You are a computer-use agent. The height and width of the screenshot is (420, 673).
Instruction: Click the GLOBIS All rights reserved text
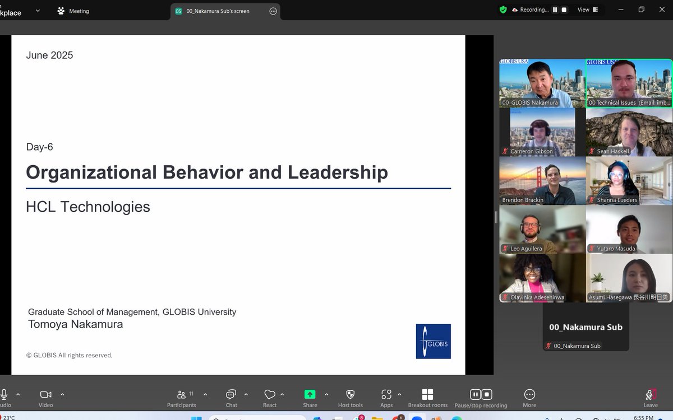[x=70, y=355]
